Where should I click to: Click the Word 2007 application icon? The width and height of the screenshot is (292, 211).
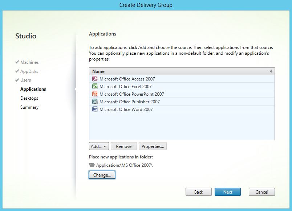95,109
